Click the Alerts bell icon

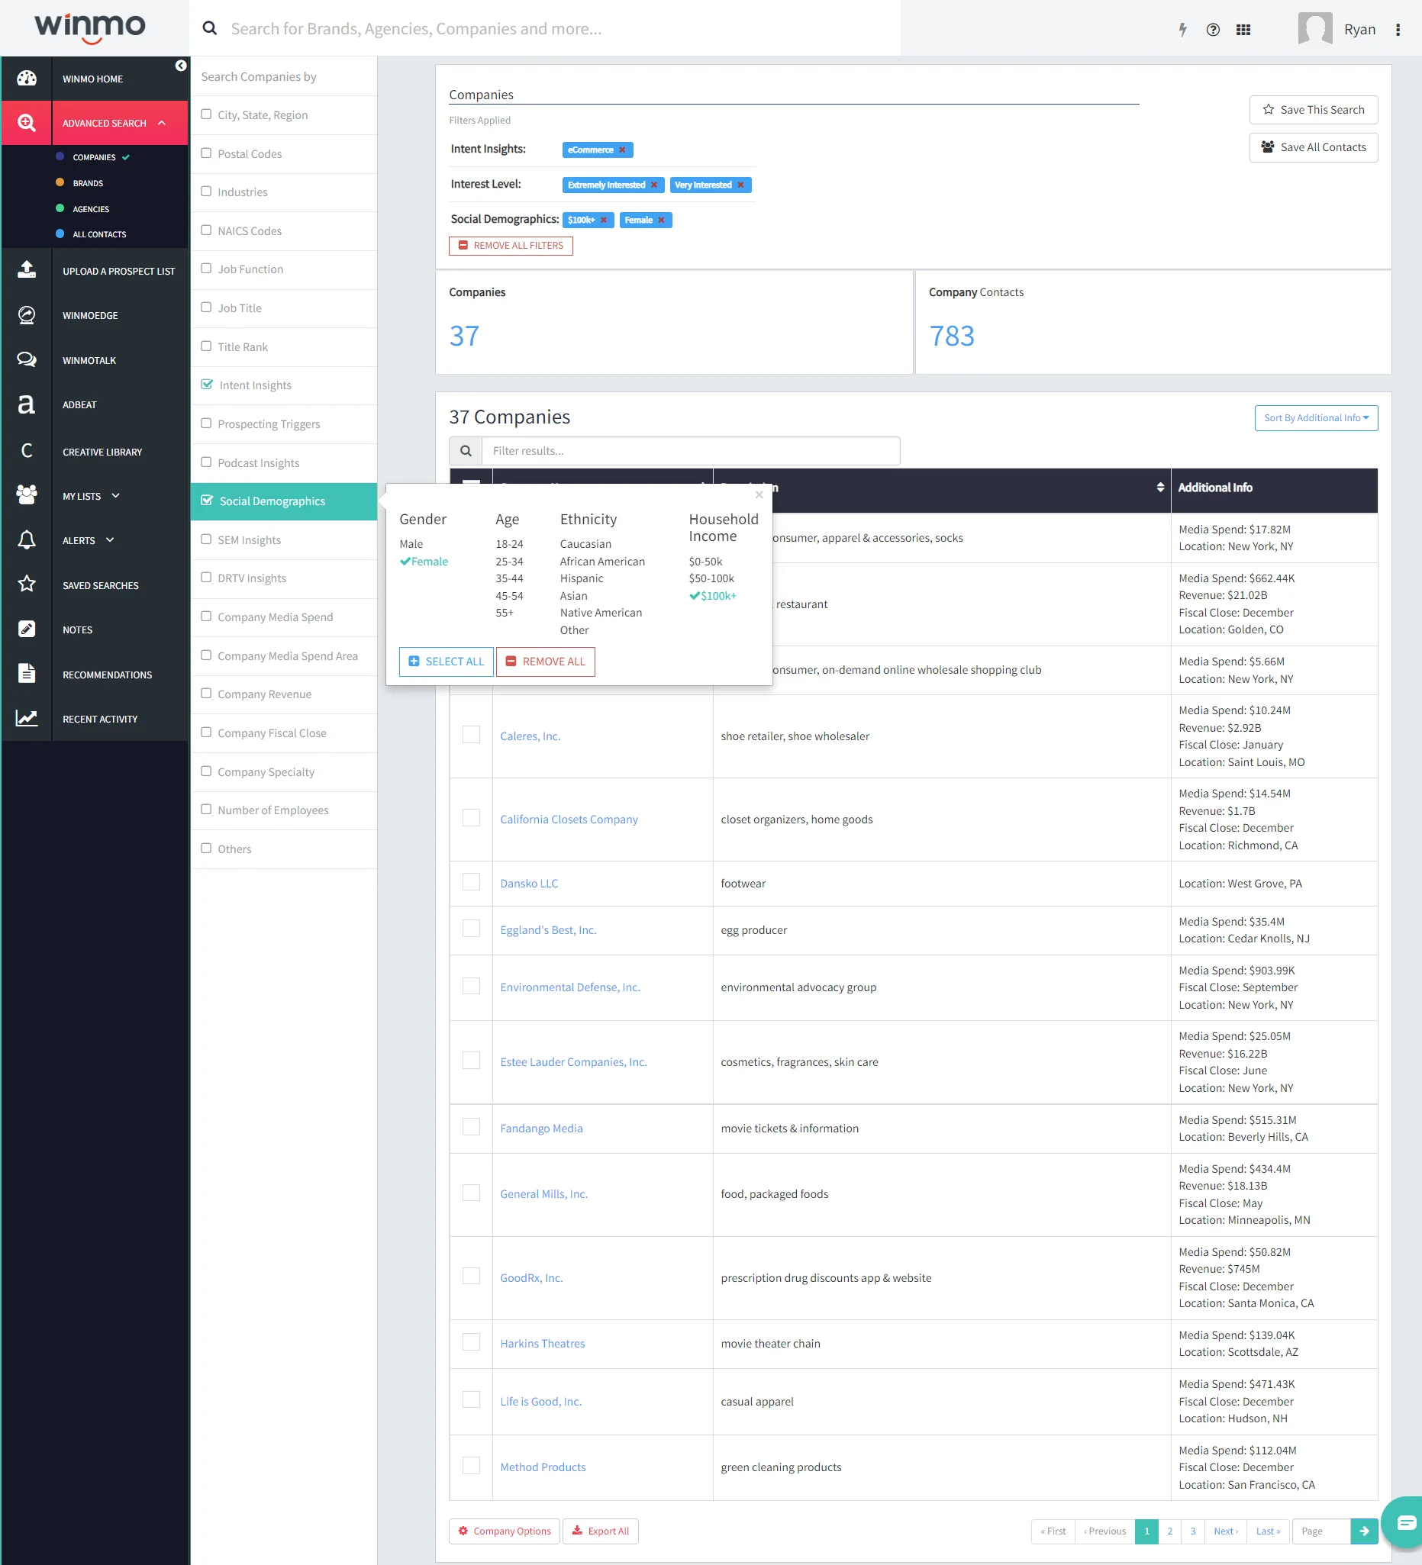click(27, 540)
